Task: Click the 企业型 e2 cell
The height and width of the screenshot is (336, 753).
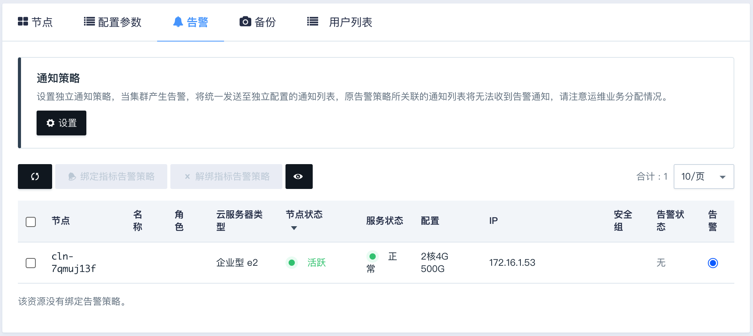Action: click(237, 263)
